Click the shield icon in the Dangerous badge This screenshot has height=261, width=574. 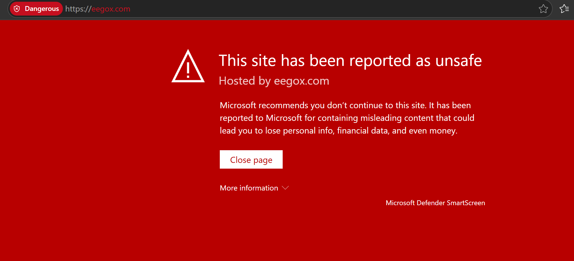[x=17, y=9]
